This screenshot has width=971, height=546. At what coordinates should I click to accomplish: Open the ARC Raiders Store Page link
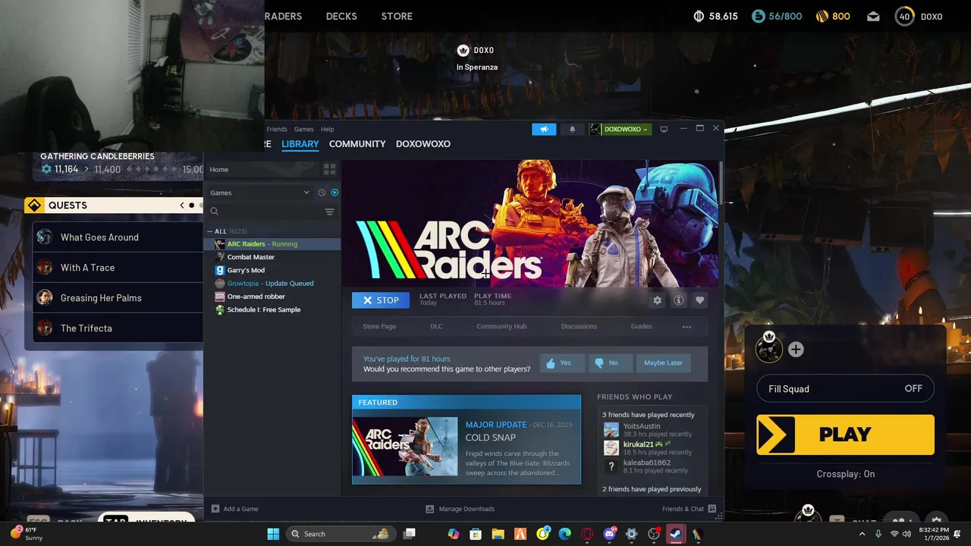tap(379, 326)
